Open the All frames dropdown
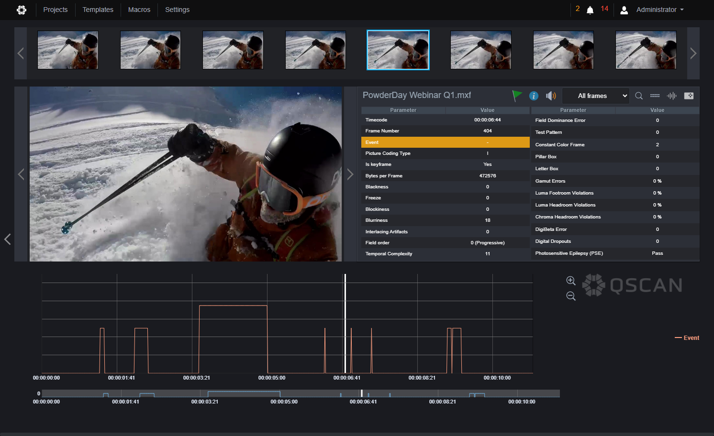The height and width of the screenshot is (436, 714). (595, 96)
